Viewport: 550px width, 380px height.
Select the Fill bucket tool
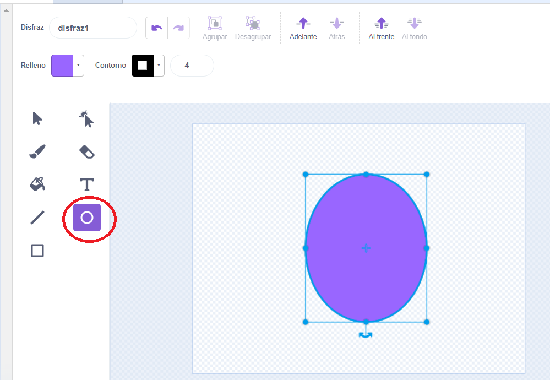pos(37,184)
